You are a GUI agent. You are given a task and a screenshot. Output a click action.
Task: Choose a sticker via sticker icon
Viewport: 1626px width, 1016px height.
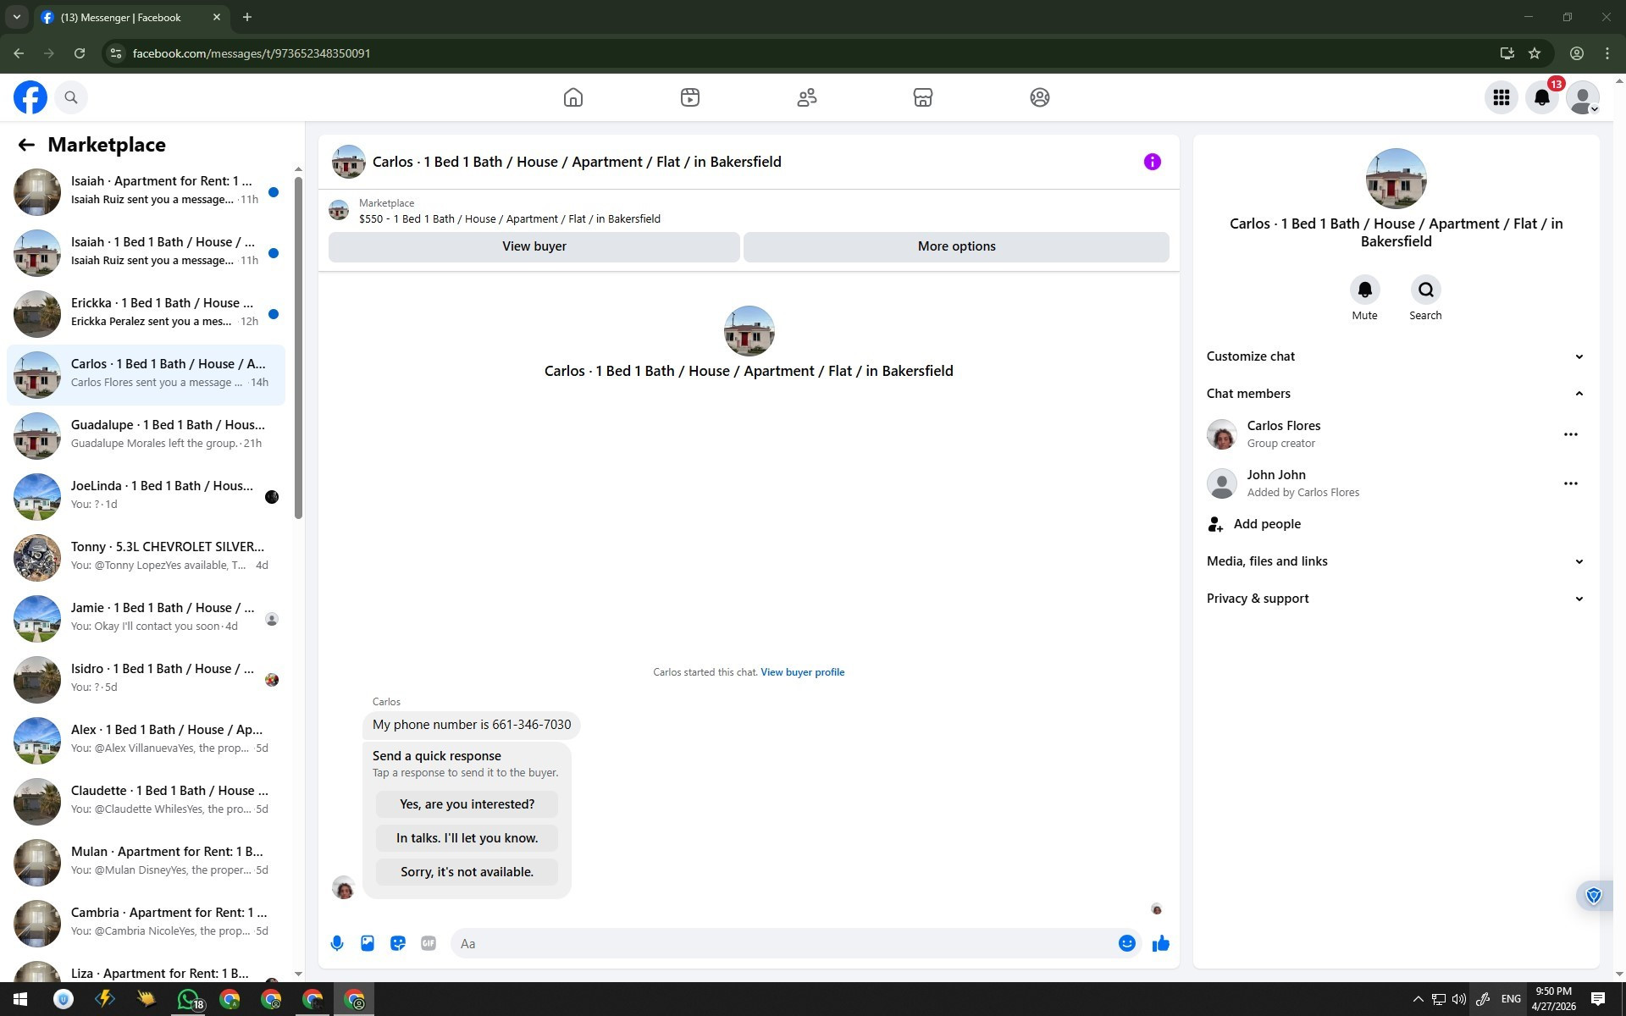[x=398, y=943]
